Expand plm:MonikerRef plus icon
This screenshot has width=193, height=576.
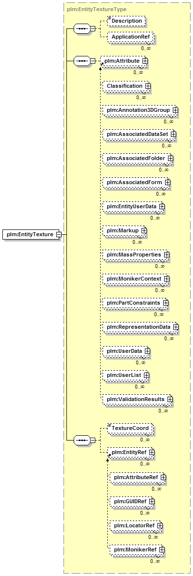pos(161,549)
